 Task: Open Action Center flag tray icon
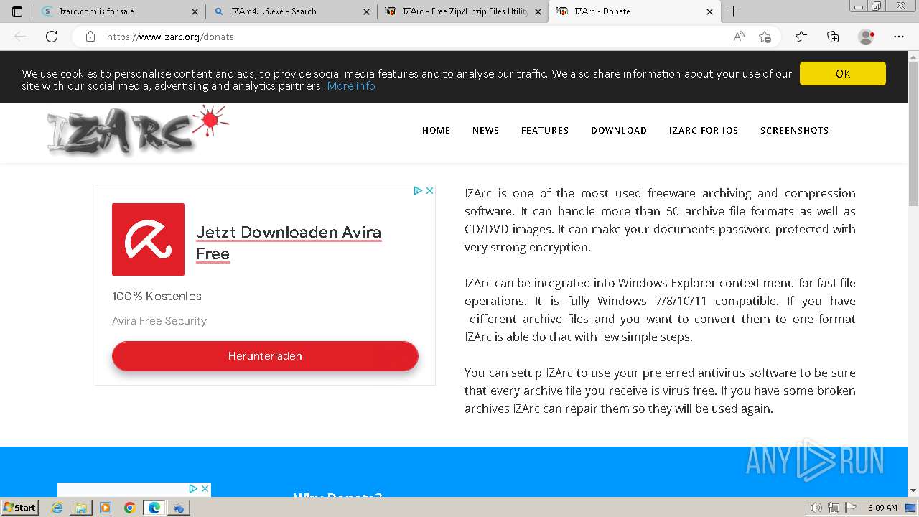coord(849,508)
